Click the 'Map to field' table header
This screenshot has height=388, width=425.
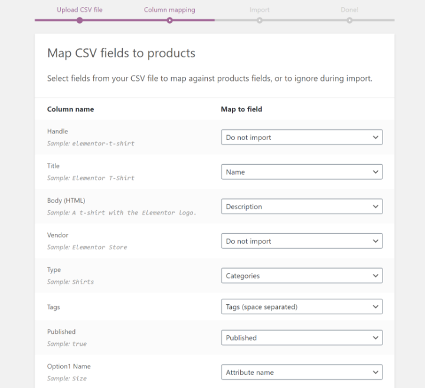[x=241, y=109]
